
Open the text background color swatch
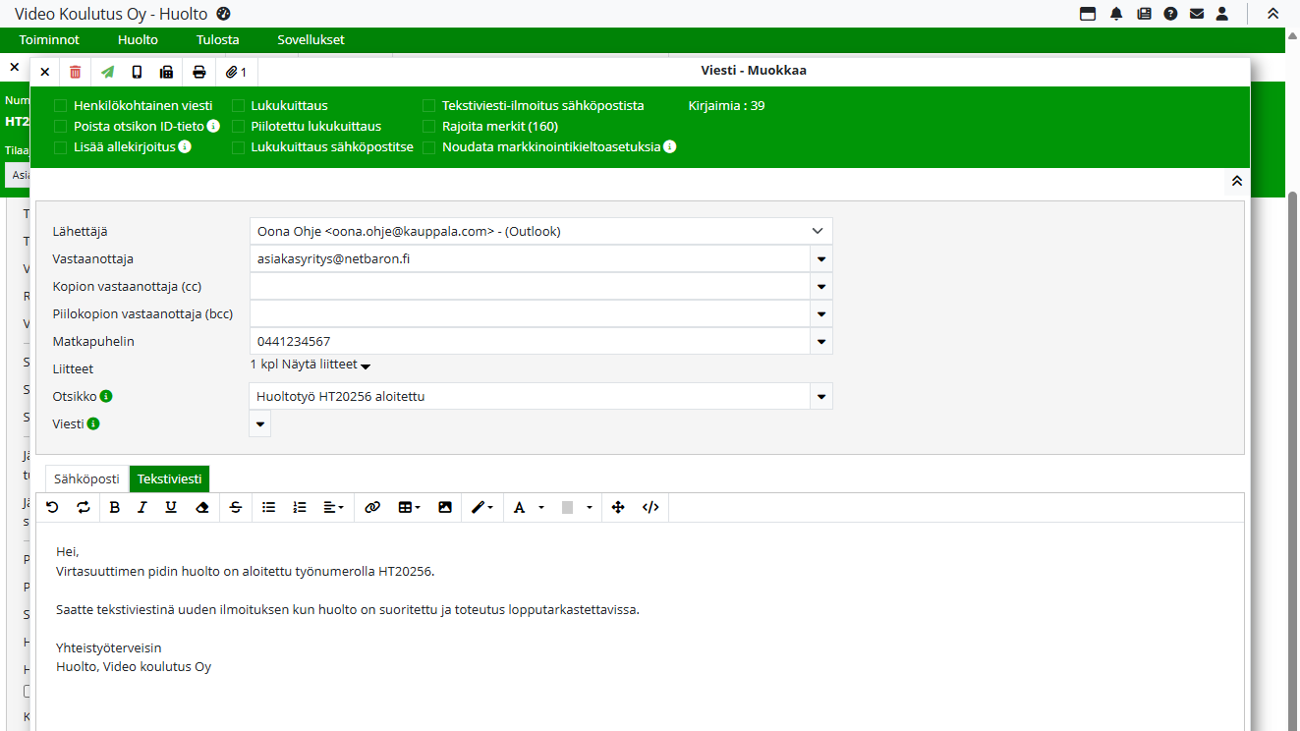pos(567,507)
